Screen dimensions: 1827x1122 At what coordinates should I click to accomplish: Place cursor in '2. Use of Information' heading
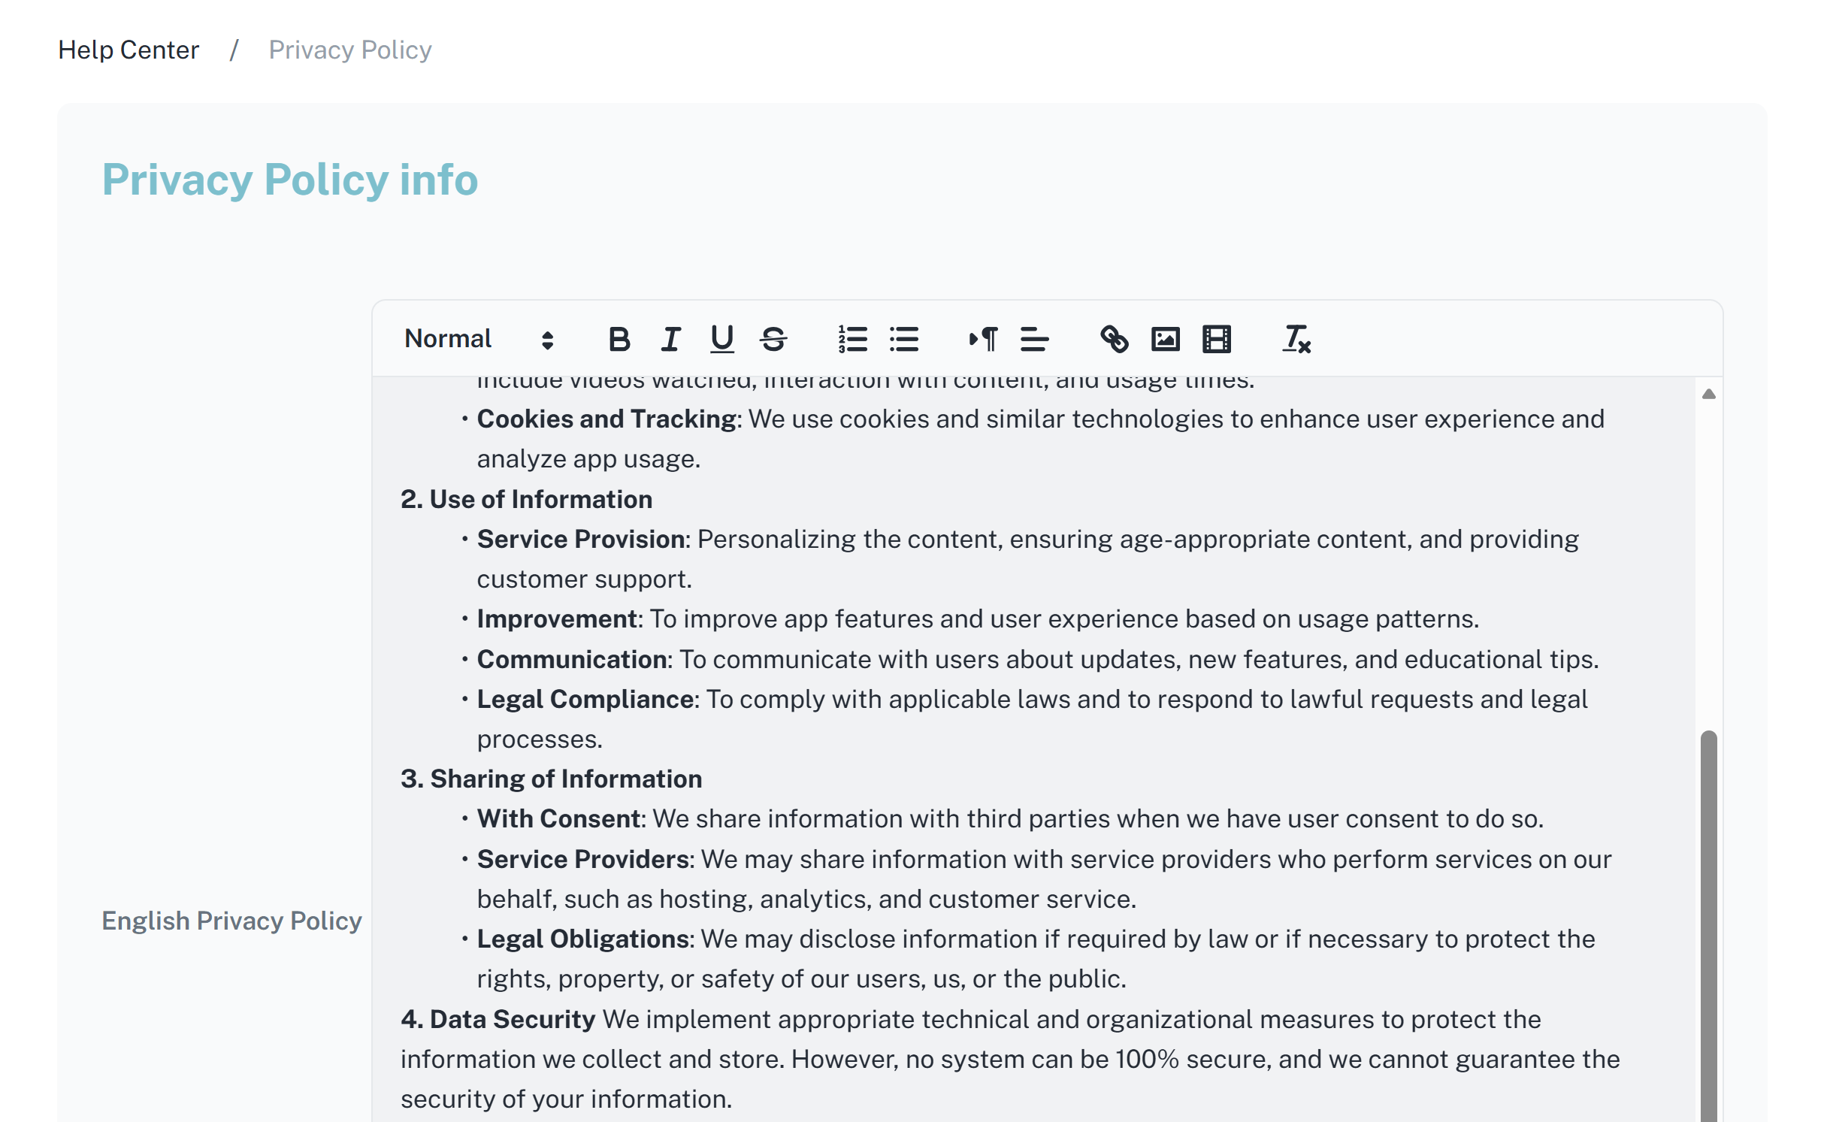[x=526, y=499]
